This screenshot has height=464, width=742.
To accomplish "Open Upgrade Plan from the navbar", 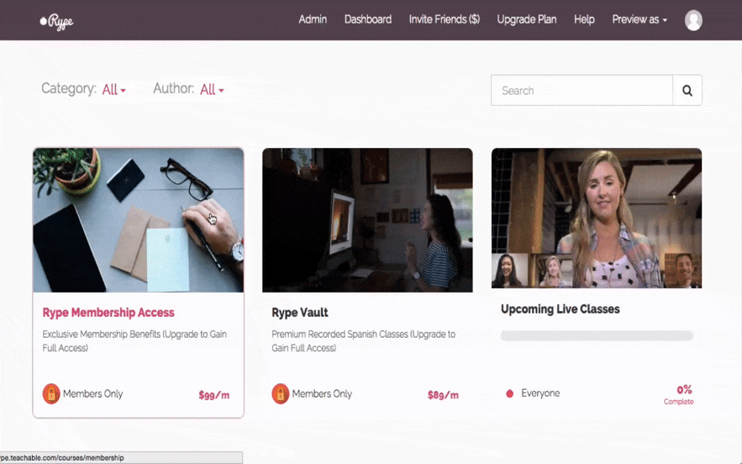I will (x=527, y=19).
